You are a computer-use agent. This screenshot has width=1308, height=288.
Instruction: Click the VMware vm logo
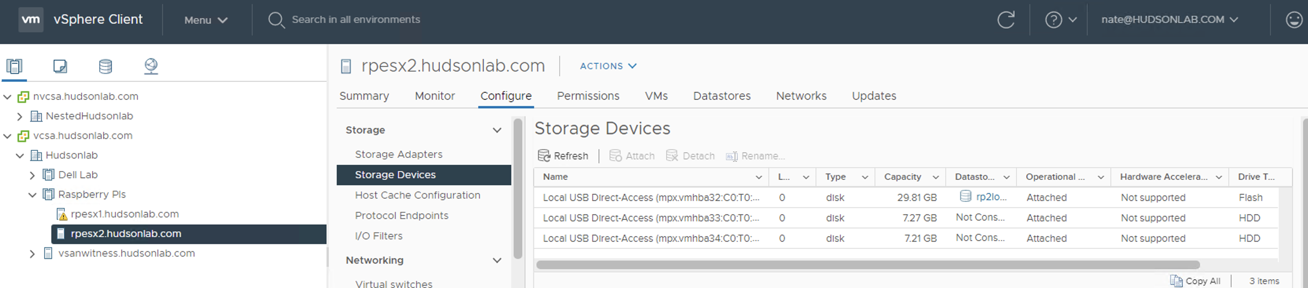(x=30, y=20)
